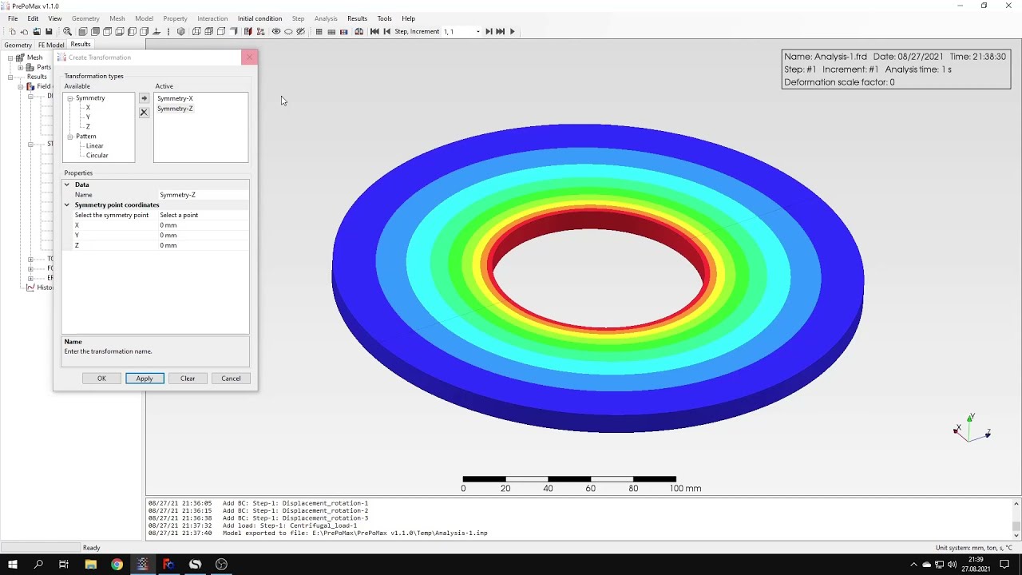Play the results animation
The width and height of the screenshot is (1022, 575).
(513, 32)
